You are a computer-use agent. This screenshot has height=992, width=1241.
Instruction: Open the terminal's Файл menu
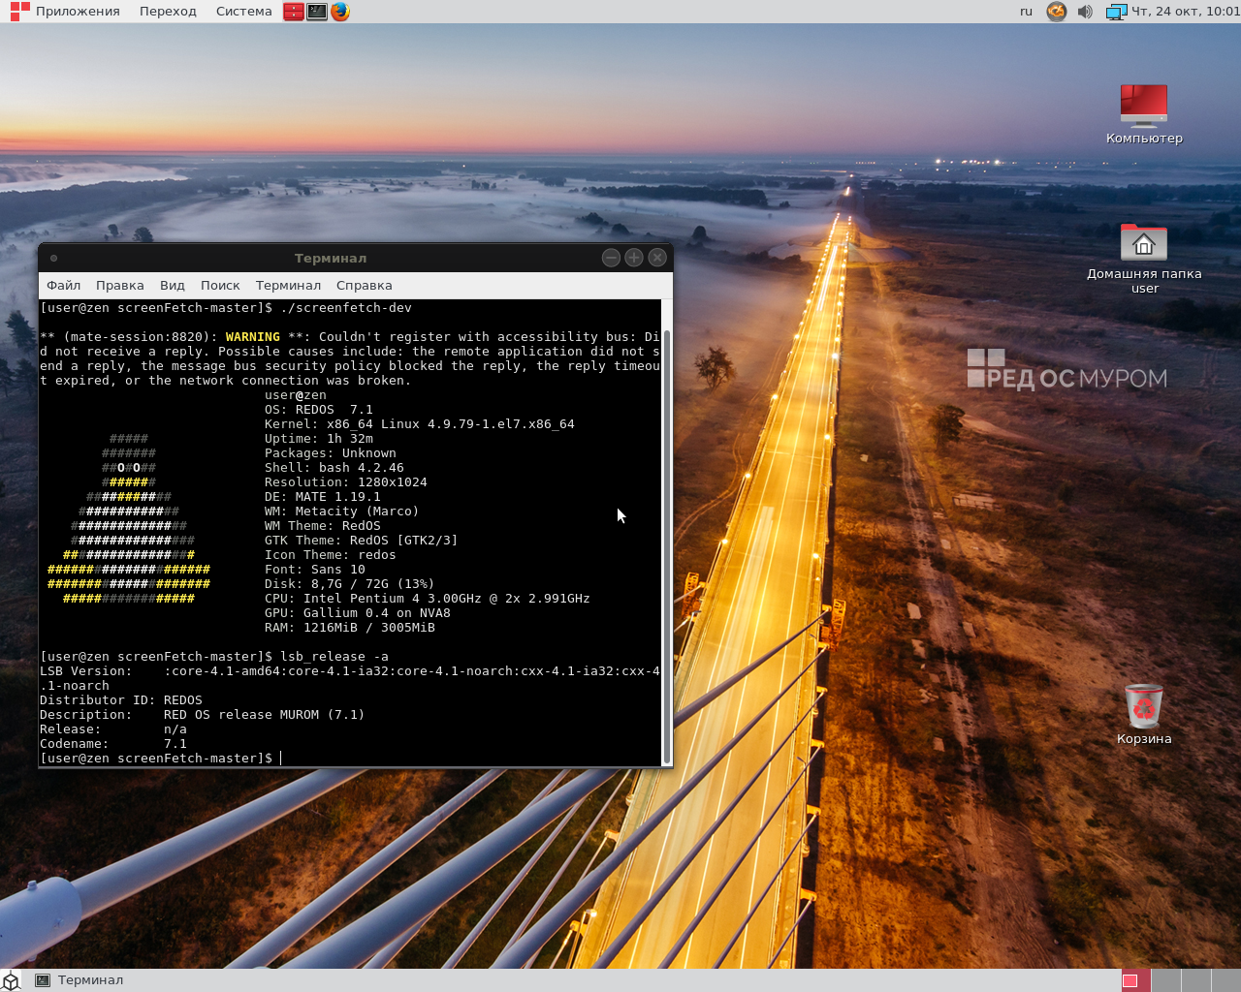63,286
